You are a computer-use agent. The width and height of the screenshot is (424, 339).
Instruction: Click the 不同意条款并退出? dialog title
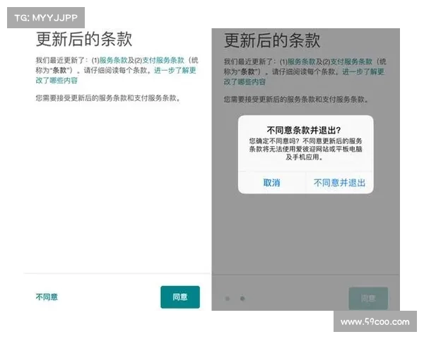[x=304, y=130]
